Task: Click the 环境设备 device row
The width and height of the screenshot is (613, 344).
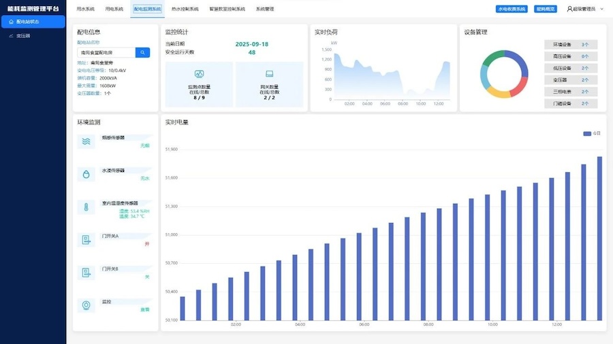Action: (x=570, y=44)
